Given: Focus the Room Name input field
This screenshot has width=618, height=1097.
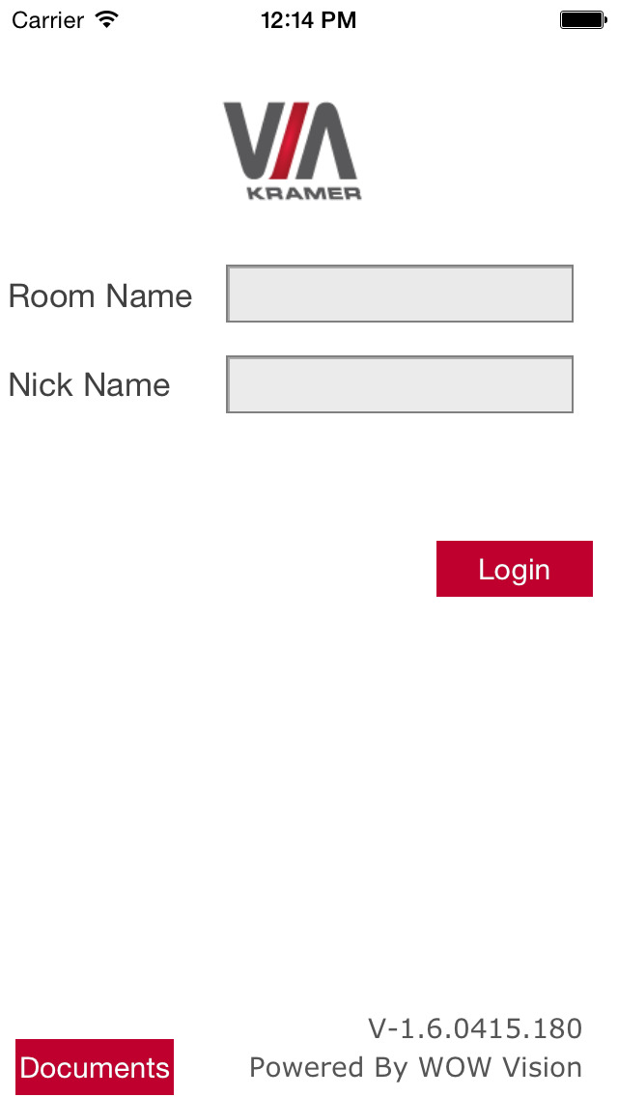Looking at the screenshot, I should (400, 294).
